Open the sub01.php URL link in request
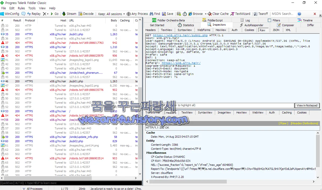This screenshot has height=190, width=322. click(180, 35)
